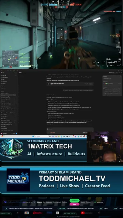The width and height of the screenshot is (123, 218).
Task: Click View all in Sources panel
Action: (107, 95)
